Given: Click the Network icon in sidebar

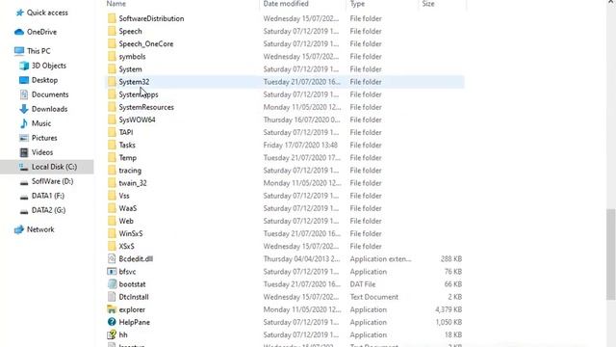Looking at the screenshot, I should [19, 229].
